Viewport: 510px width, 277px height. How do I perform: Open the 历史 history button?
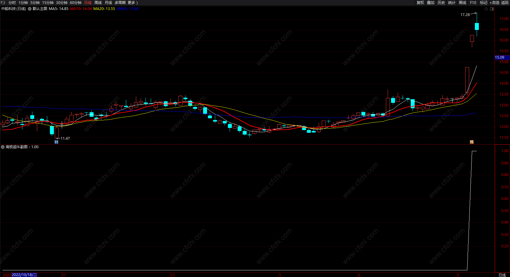(441, 2)
